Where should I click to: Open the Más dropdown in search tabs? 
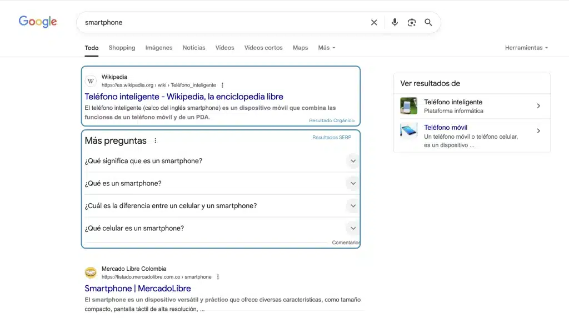point(327,48)
